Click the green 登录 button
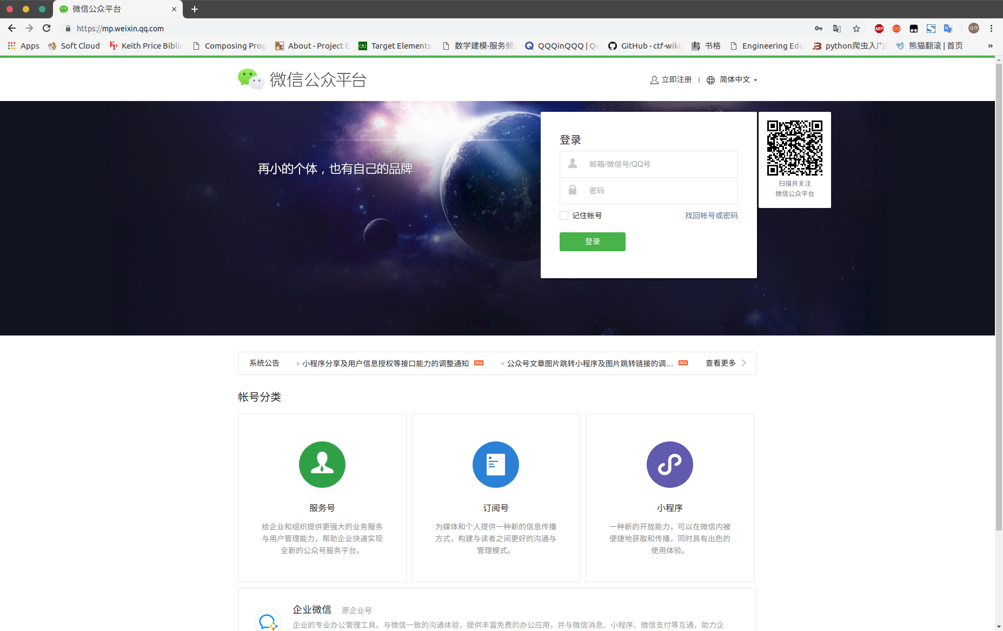 (593, 241)
